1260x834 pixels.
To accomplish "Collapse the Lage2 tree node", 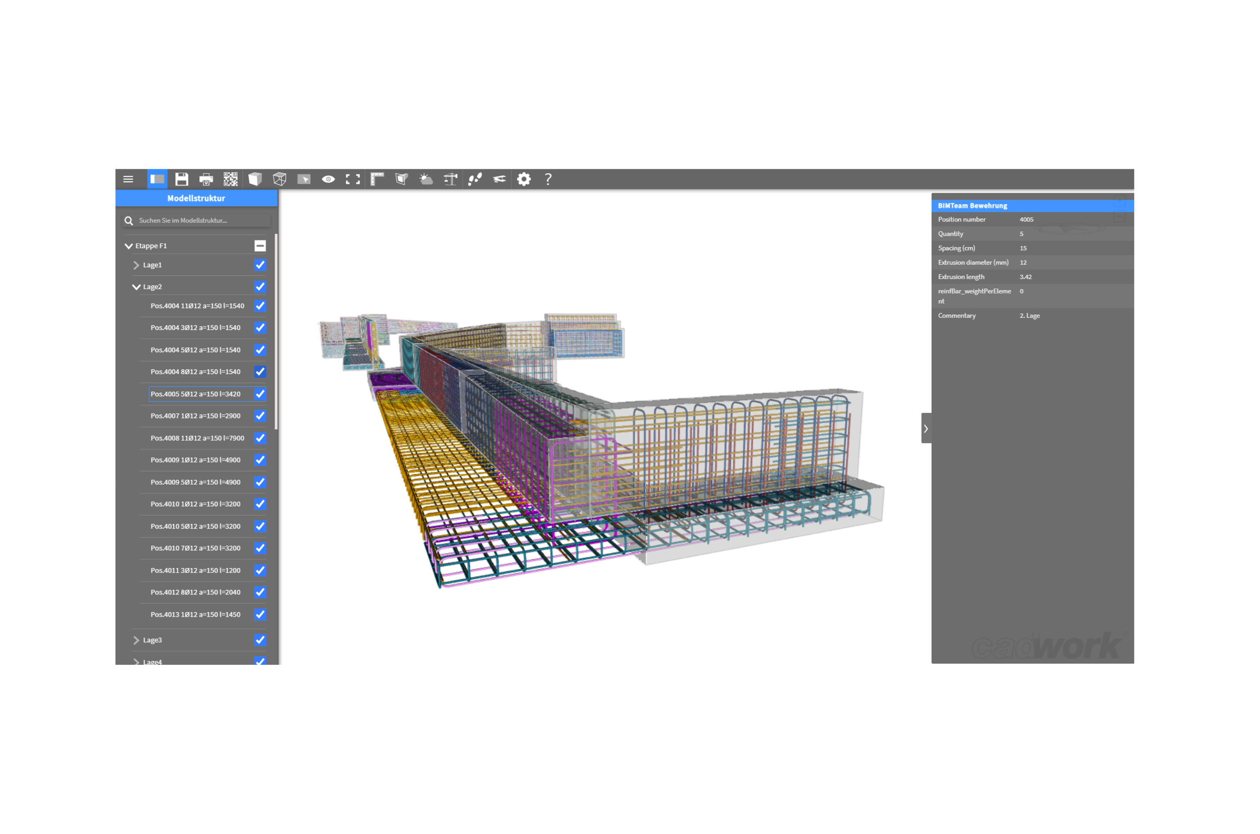I will (x=136, y=287).
